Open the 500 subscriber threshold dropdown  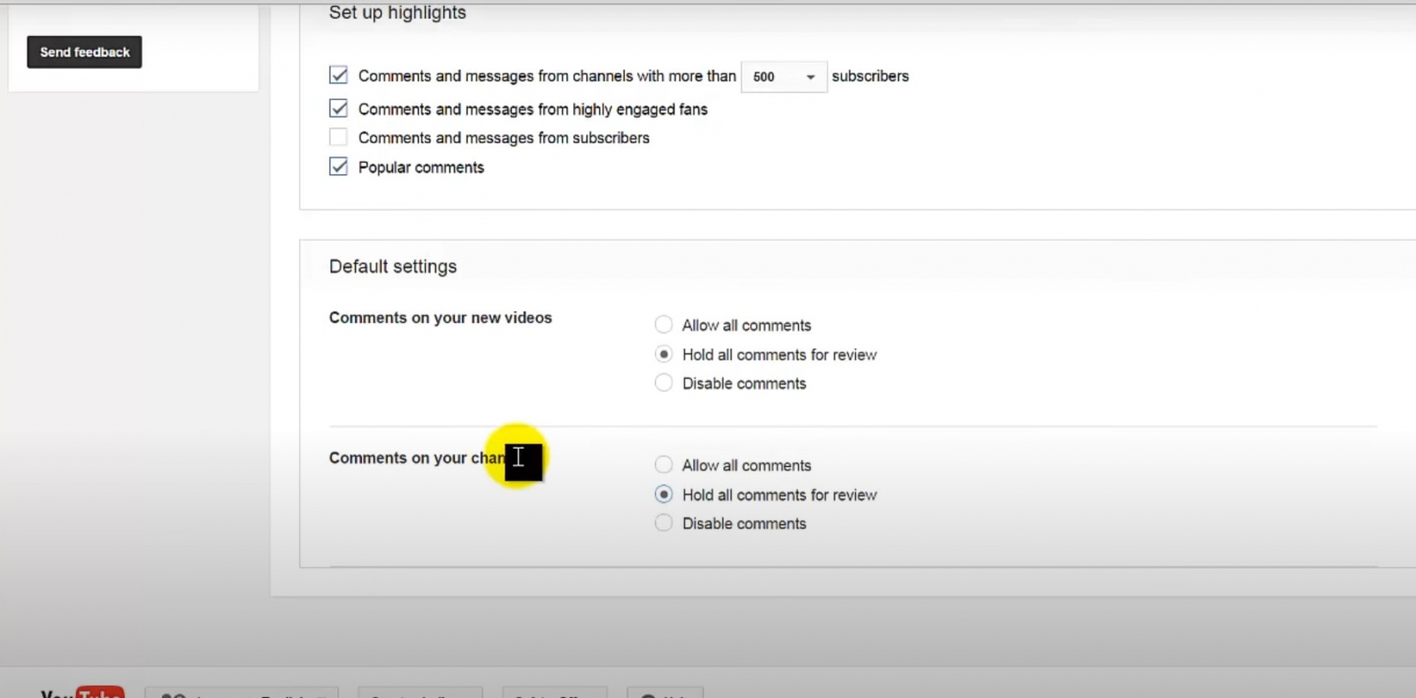point(783,77)
